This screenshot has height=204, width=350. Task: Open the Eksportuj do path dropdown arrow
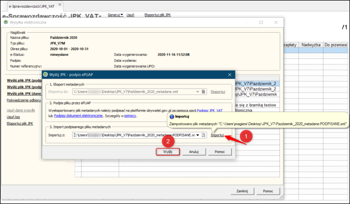(x=198, y=92)
